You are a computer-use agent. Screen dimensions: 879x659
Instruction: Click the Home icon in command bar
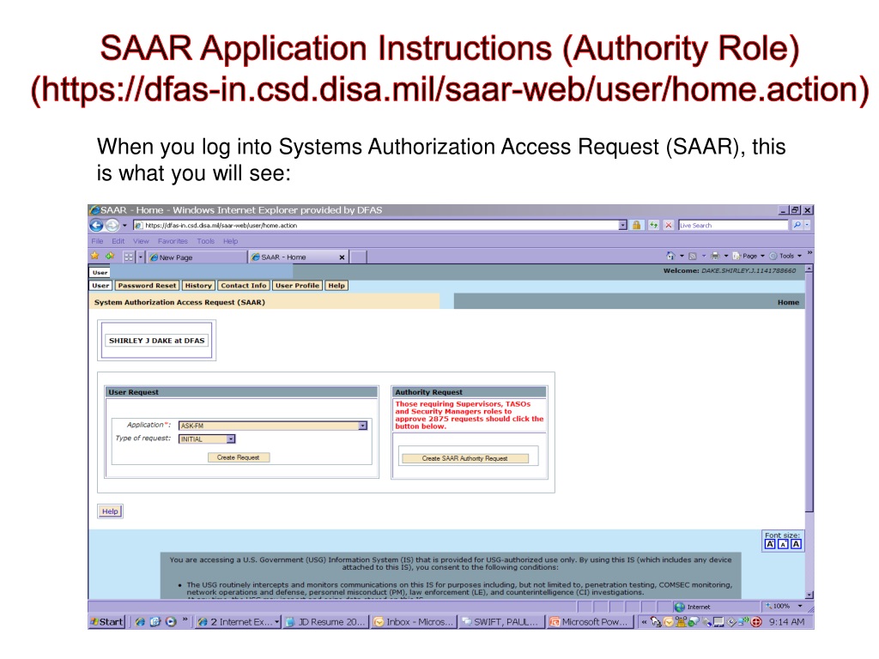[x=670, y=256]
